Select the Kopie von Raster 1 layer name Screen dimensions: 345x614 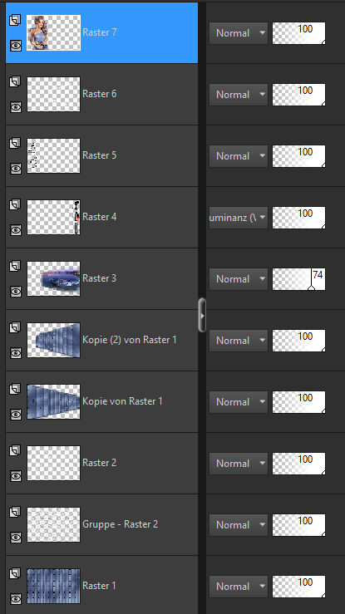tap(122, 401)
